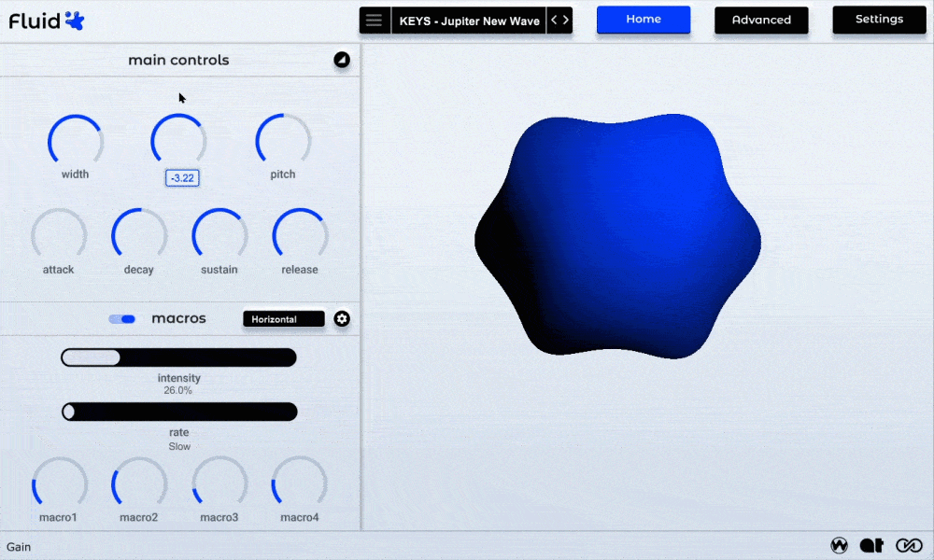This screenshot has height=560, width=934.
Task: Go to the previous preset arrow
Action: tap(554, 21)
